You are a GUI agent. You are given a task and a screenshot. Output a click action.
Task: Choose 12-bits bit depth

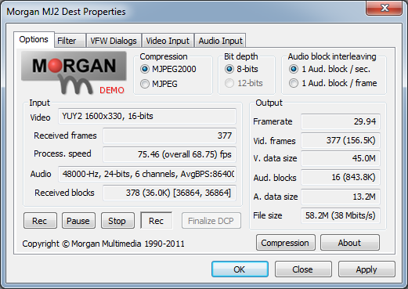pyautogui.click(x=244, y=83)
